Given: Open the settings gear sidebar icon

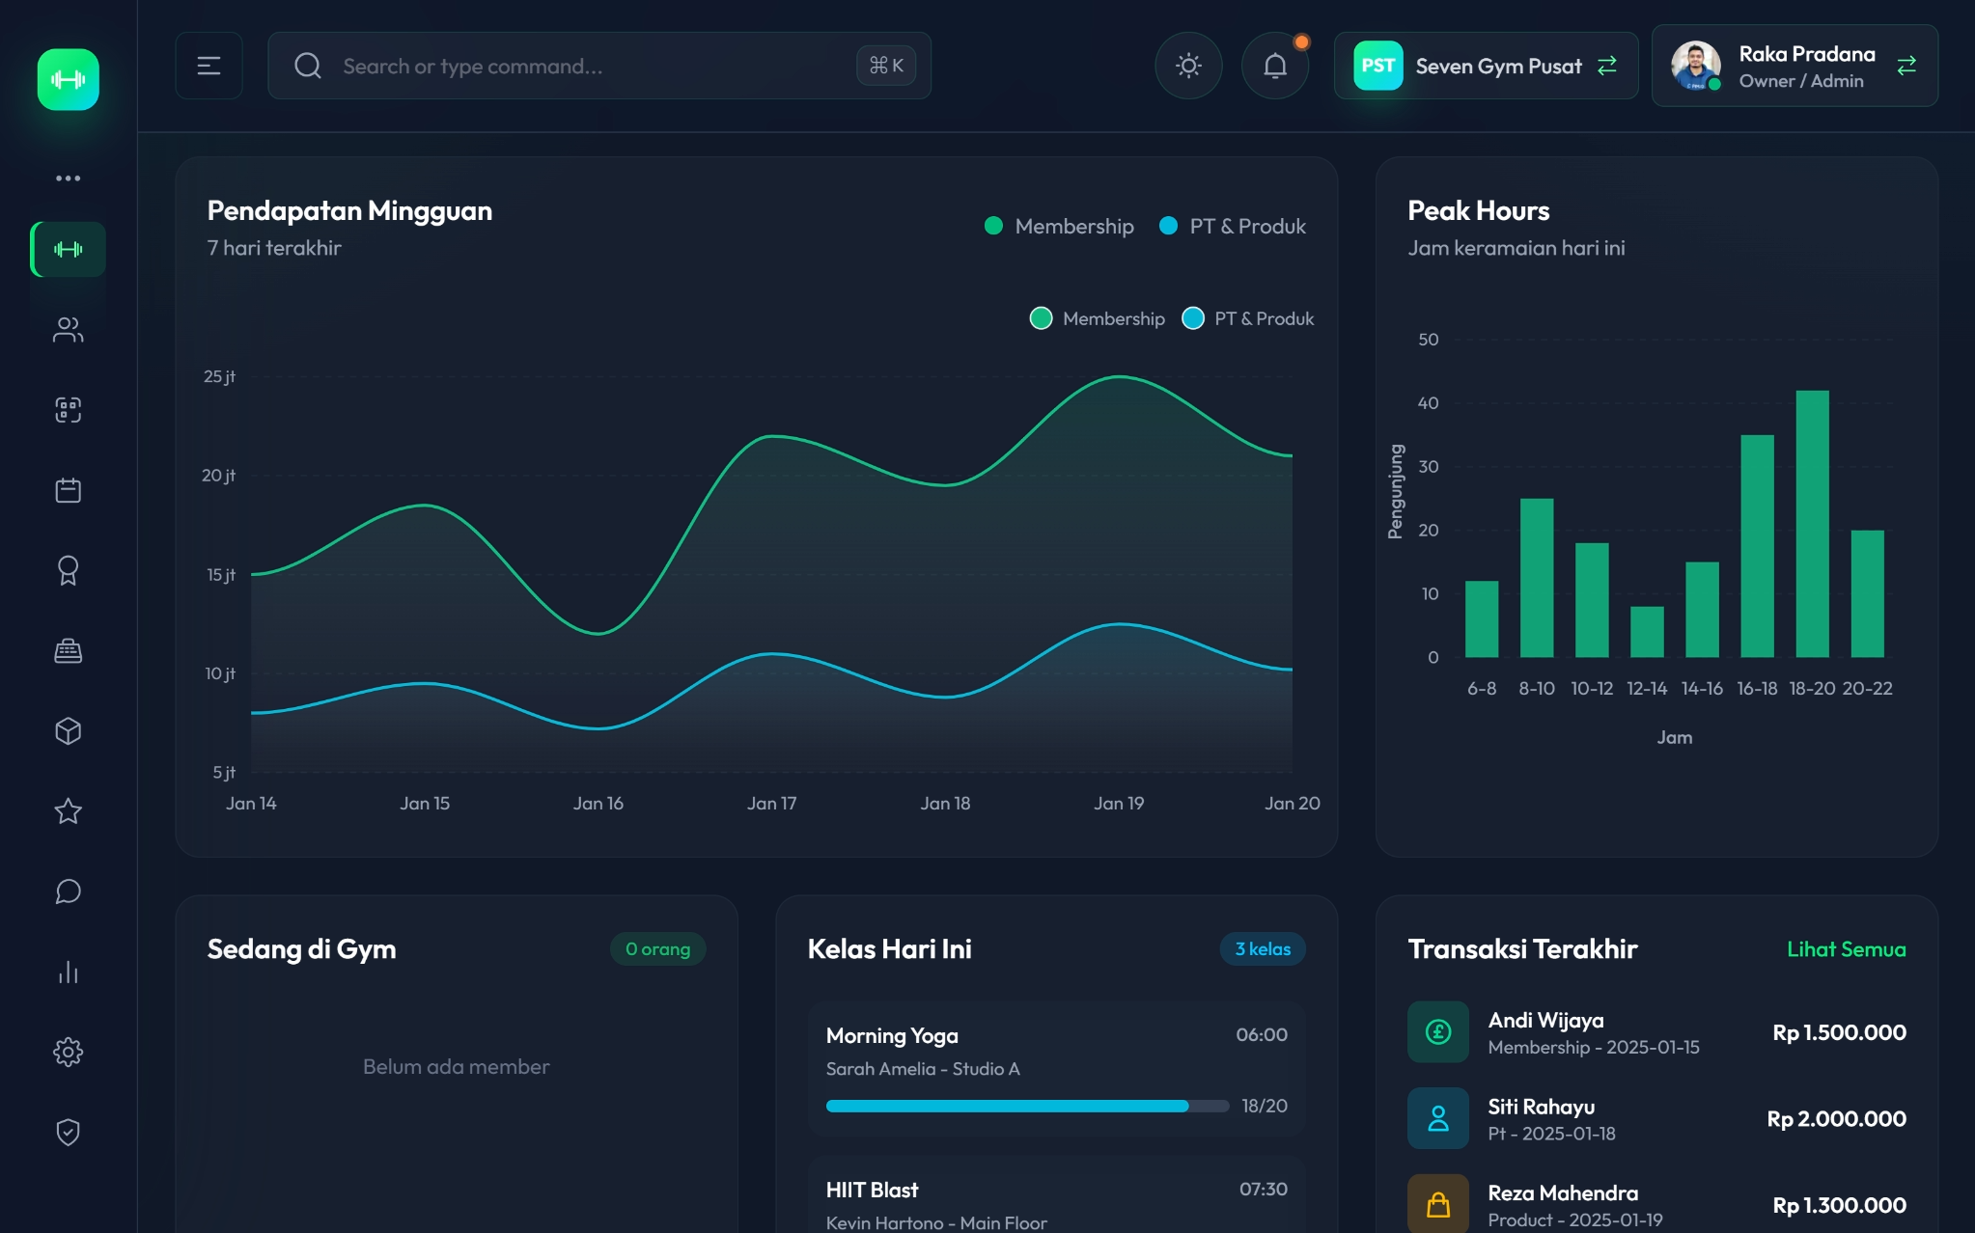Looking at the screenshot, I should coord(68,1052).
